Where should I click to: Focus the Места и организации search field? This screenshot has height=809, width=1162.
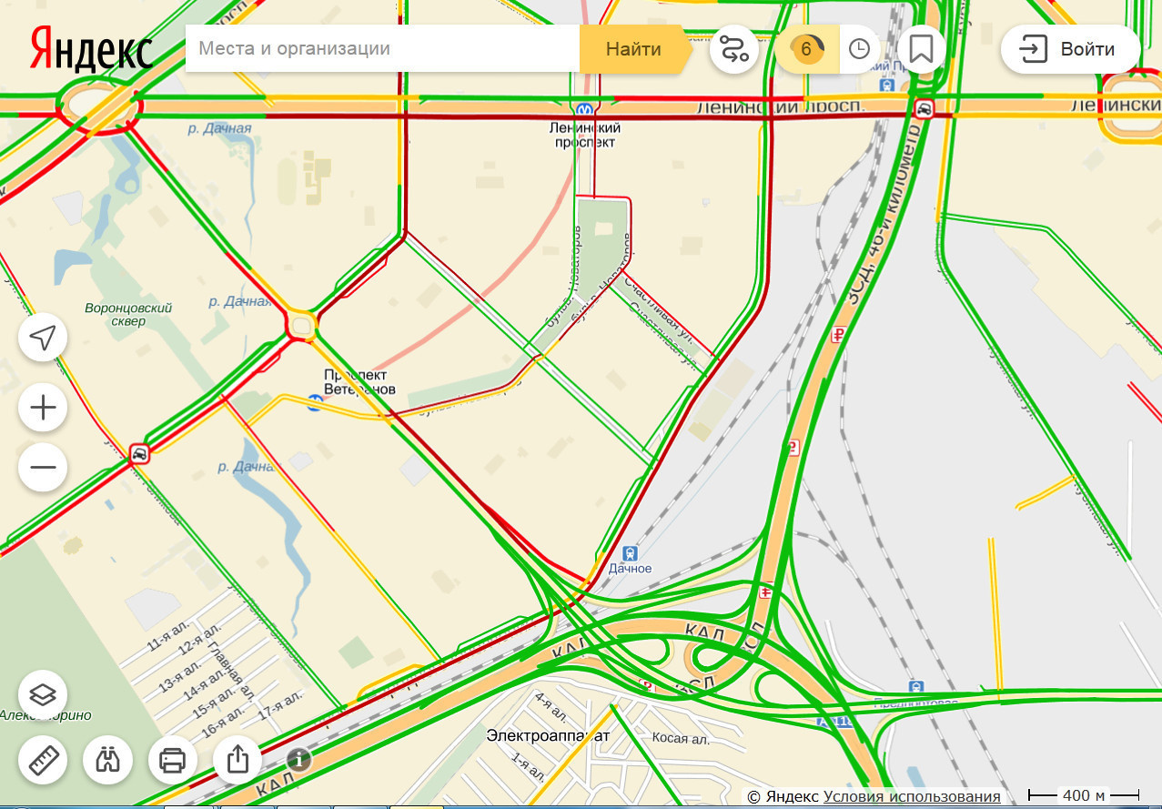(383, 49)
